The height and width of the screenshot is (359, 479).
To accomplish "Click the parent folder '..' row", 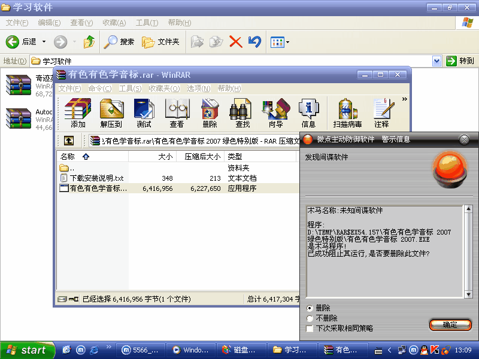I will coord(67,168).
